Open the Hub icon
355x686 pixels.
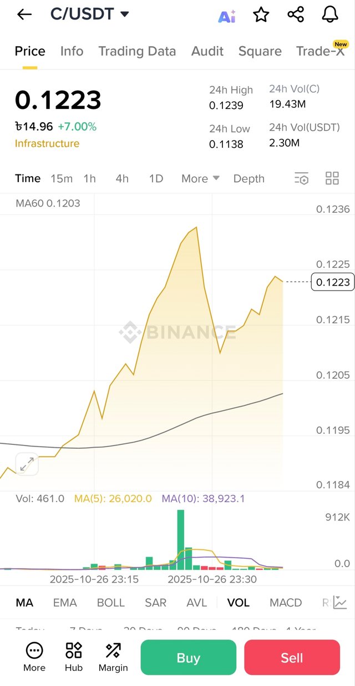point(73,657)
